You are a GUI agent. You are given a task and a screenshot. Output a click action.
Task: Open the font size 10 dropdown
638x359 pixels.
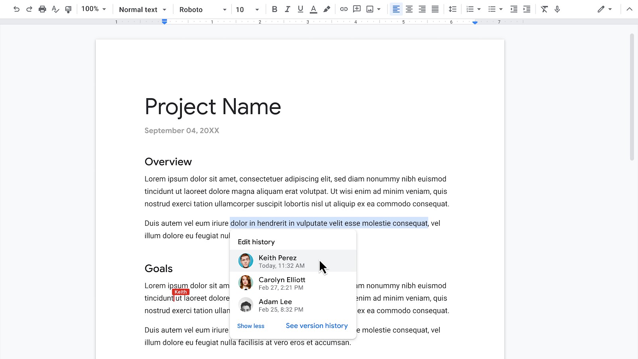[247, 9]
